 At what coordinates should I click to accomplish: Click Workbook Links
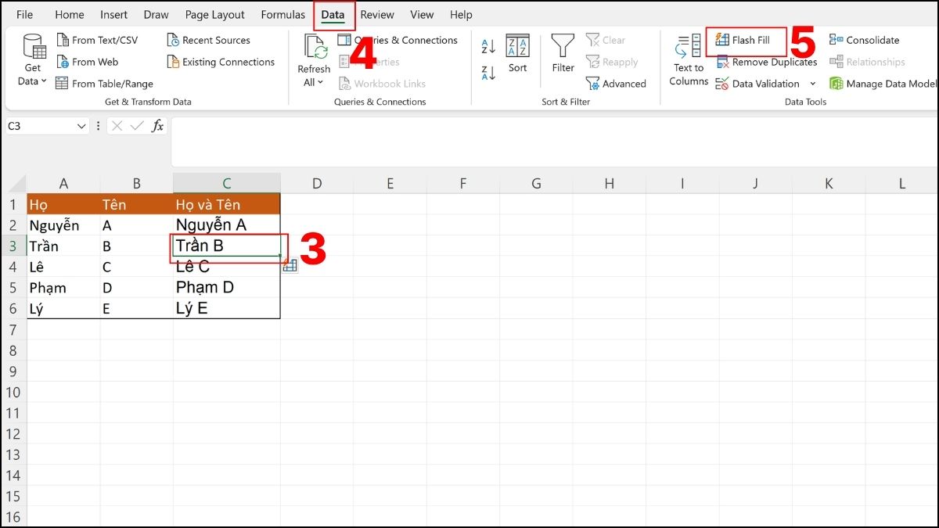pyautogui.click(x=382, y=84)
